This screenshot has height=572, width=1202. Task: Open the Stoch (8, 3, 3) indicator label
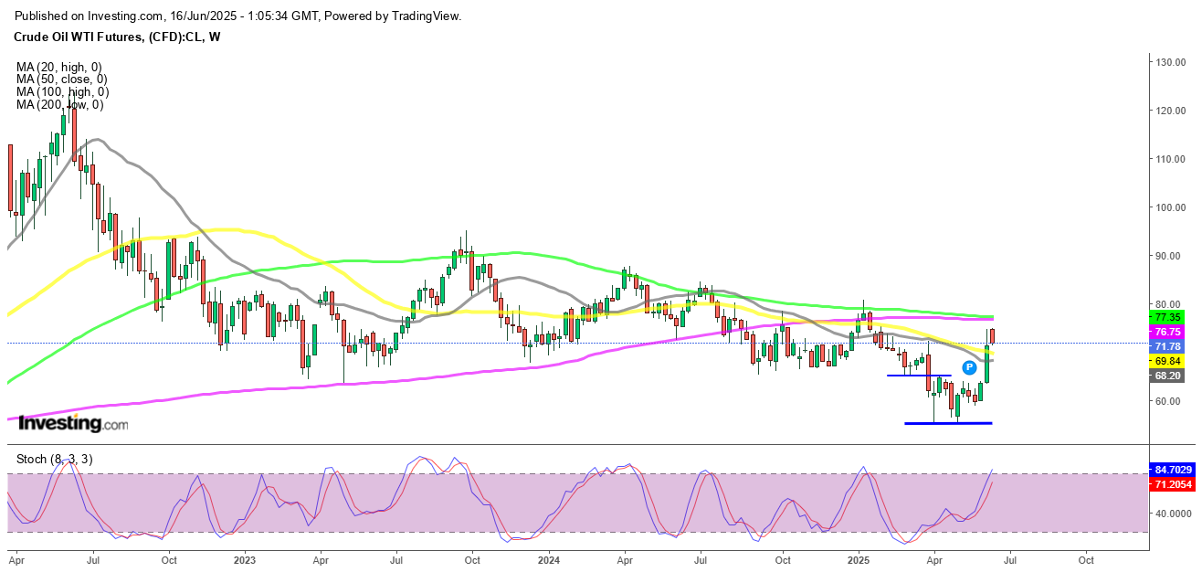[x=55, y=458]
